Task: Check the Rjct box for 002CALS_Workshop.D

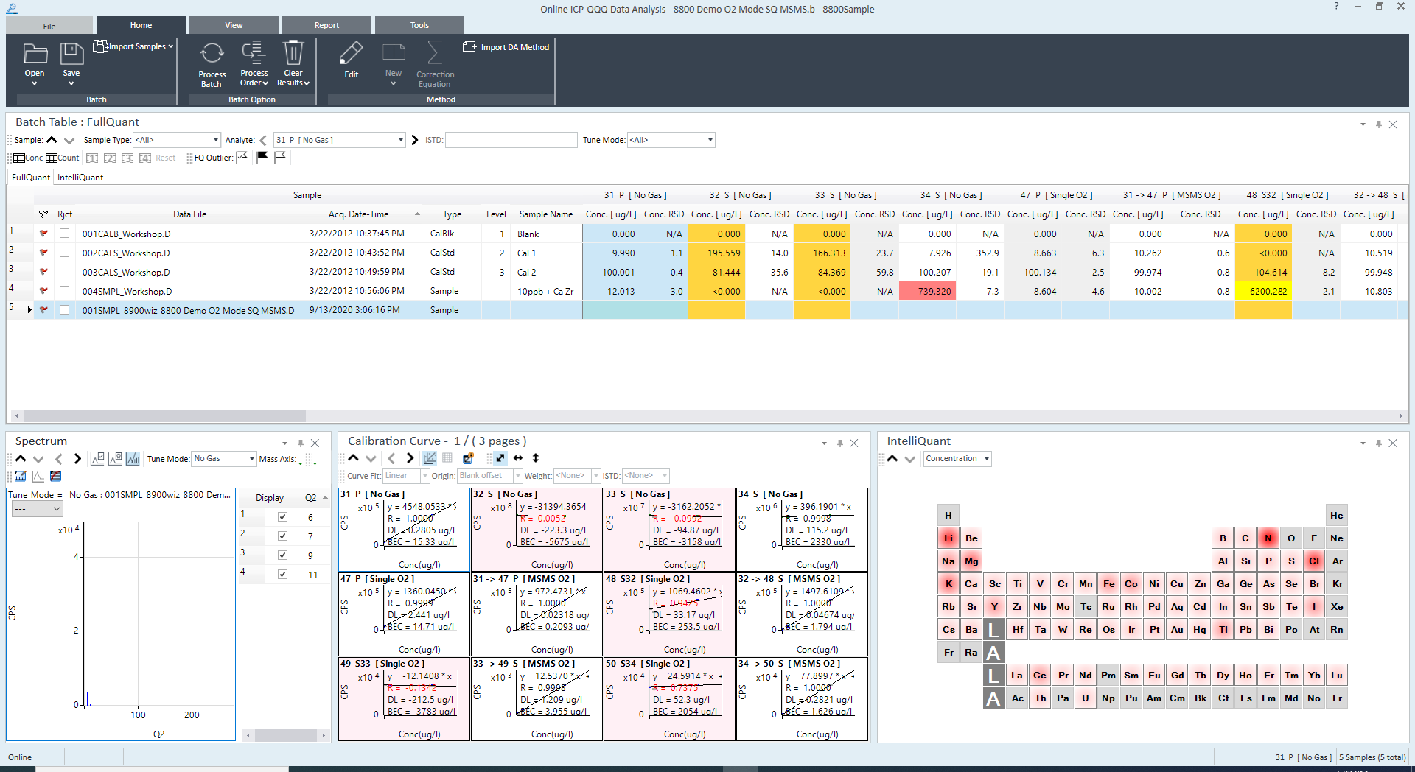Action: (65, 253)
